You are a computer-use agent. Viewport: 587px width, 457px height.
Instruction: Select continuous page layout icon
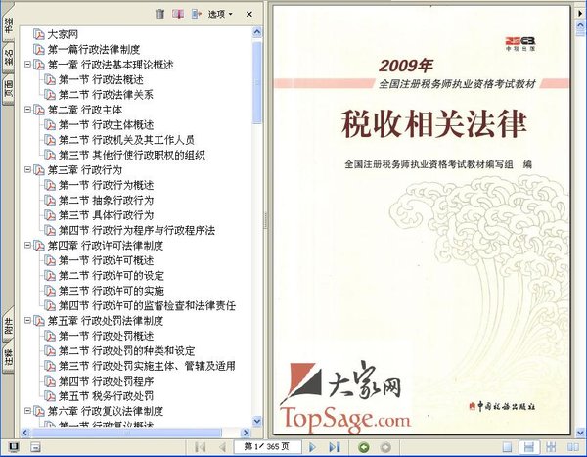pos(529,447)
